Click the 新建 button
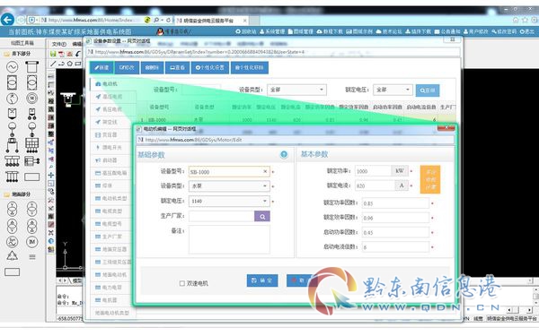The height and width of the screenshot is (336, 539). pos(102,67)
